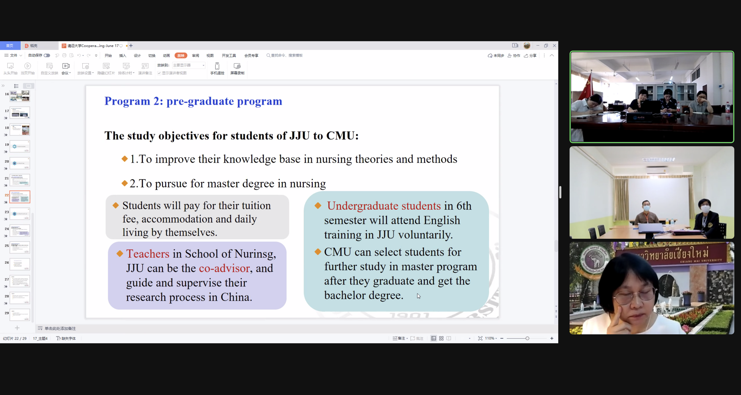Select slide sorter grid view icon
This screenshot has width=741, height=395.
pyautogui.click(x=441, y=338)
